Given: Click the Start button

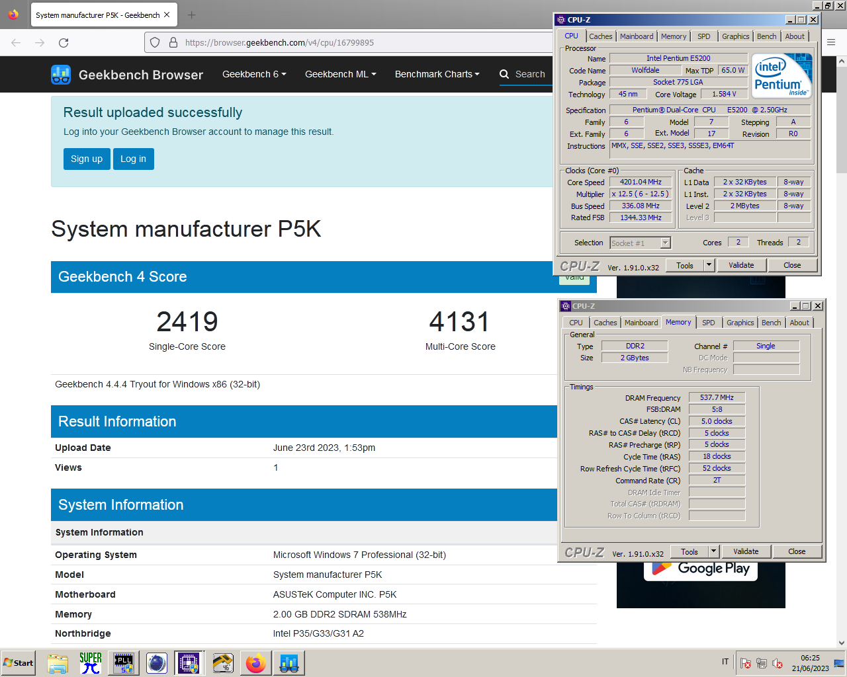Looking at the screenshot, I should pos(19,663).
